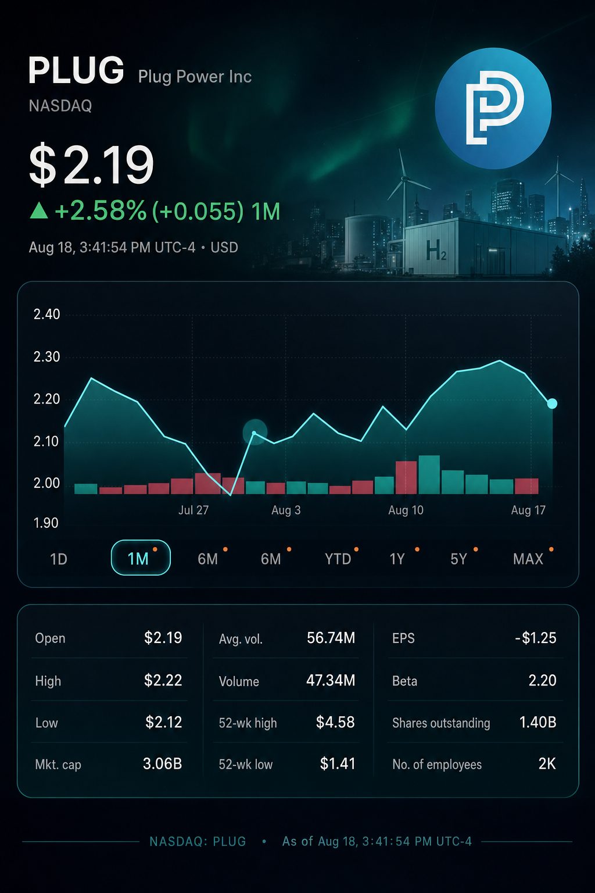This screenshot has height=893, width=595.
Task: Click the current price endpoint dot on chart
Action: (x=552, y=403)
